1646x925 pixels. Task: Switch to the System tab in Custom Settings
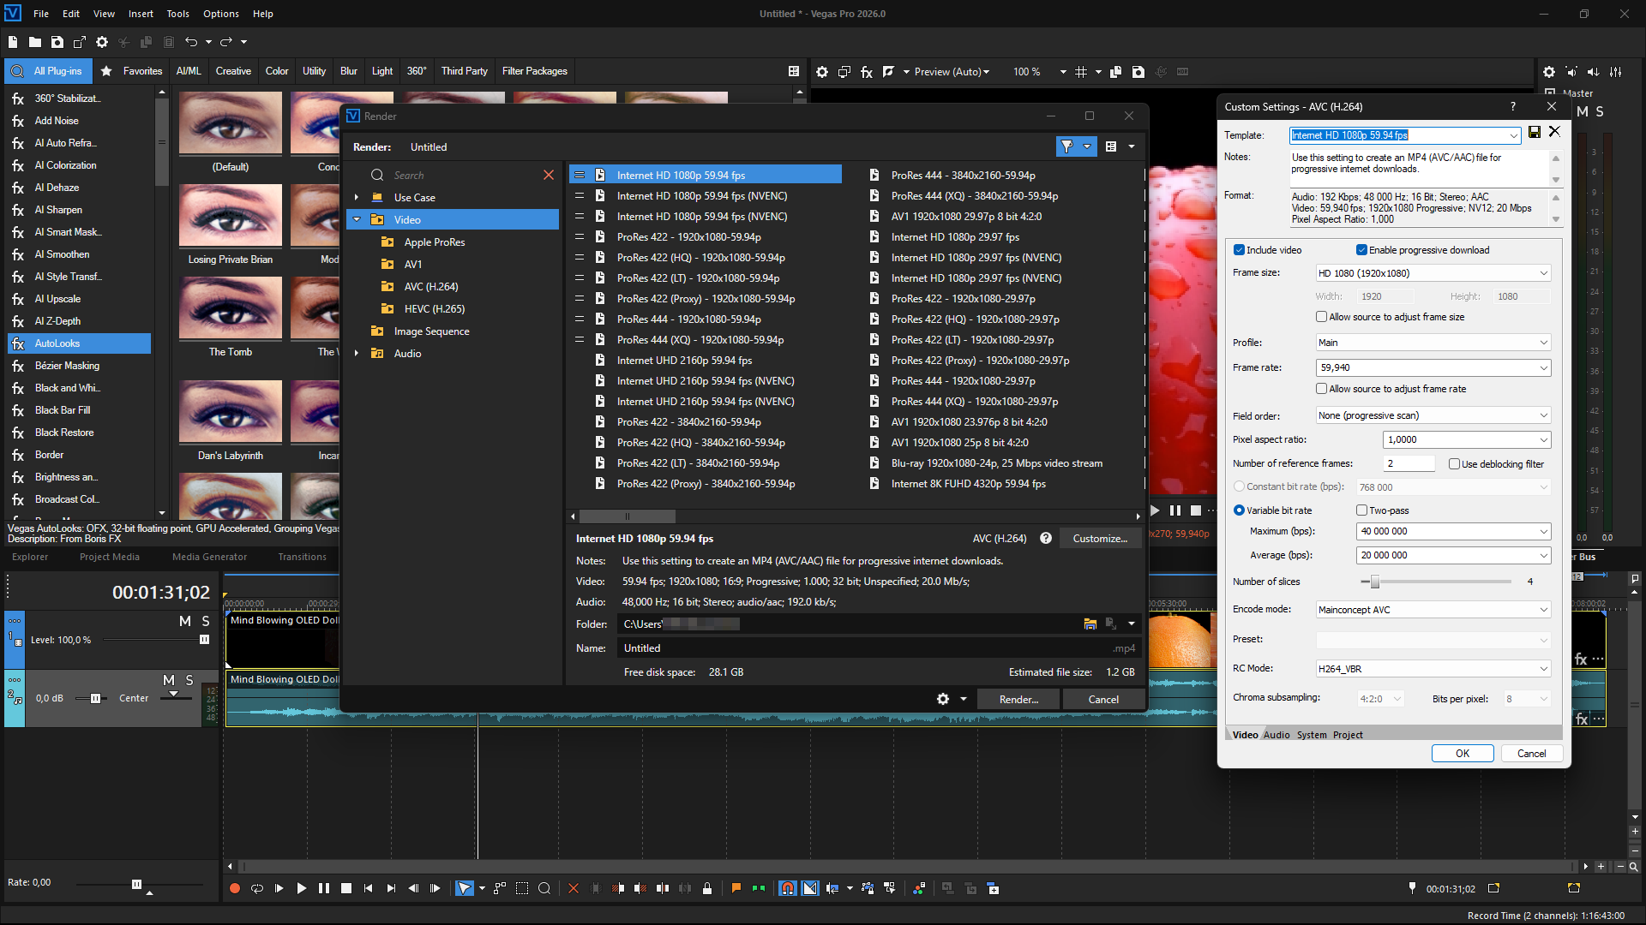coord(1312,735)
